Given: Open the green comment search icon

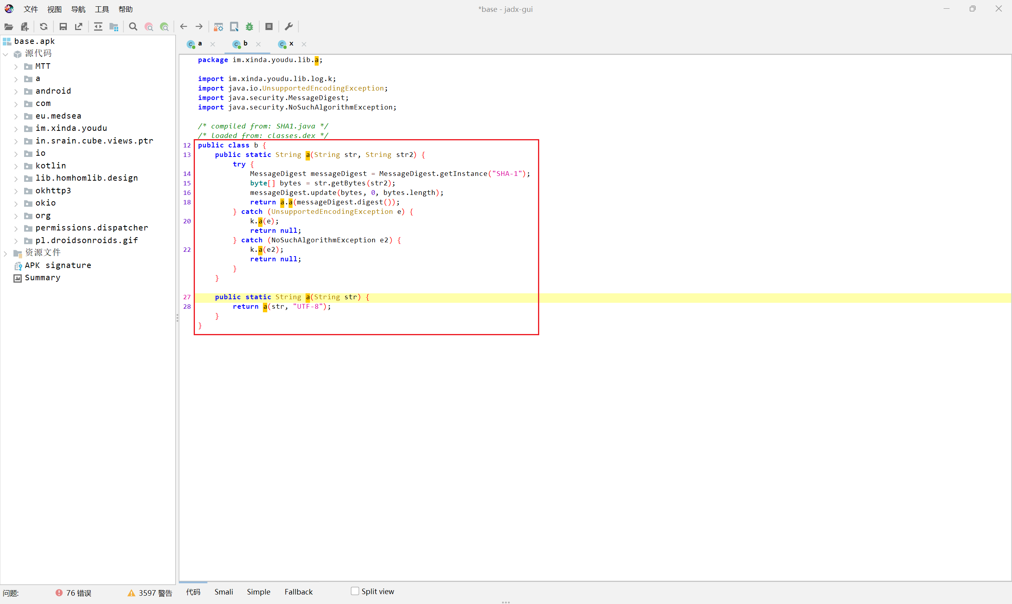Looking at the screenshot, I should [164, 27].
